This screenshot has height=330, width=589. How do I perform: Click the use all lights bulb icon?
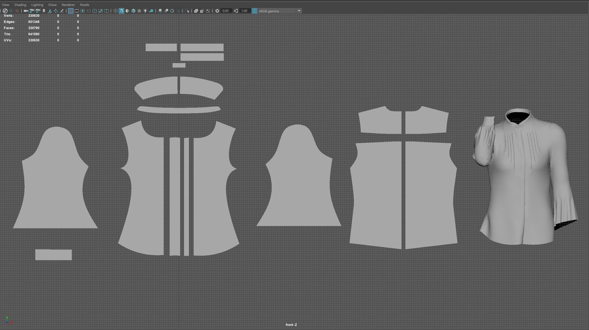(x=145, y=11)
